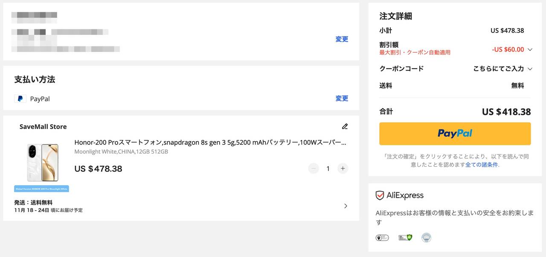Click the round blue certification badge
Screen dimensions: 546x257
coord(426,237)
